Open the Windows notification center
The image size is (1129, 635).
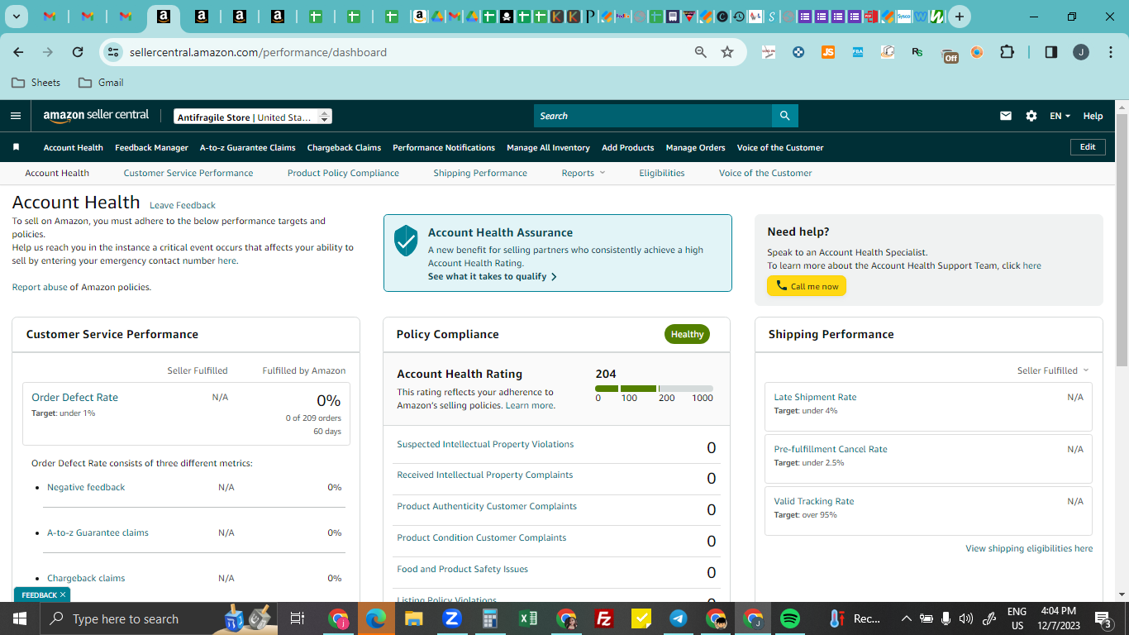coord(1103,618)
